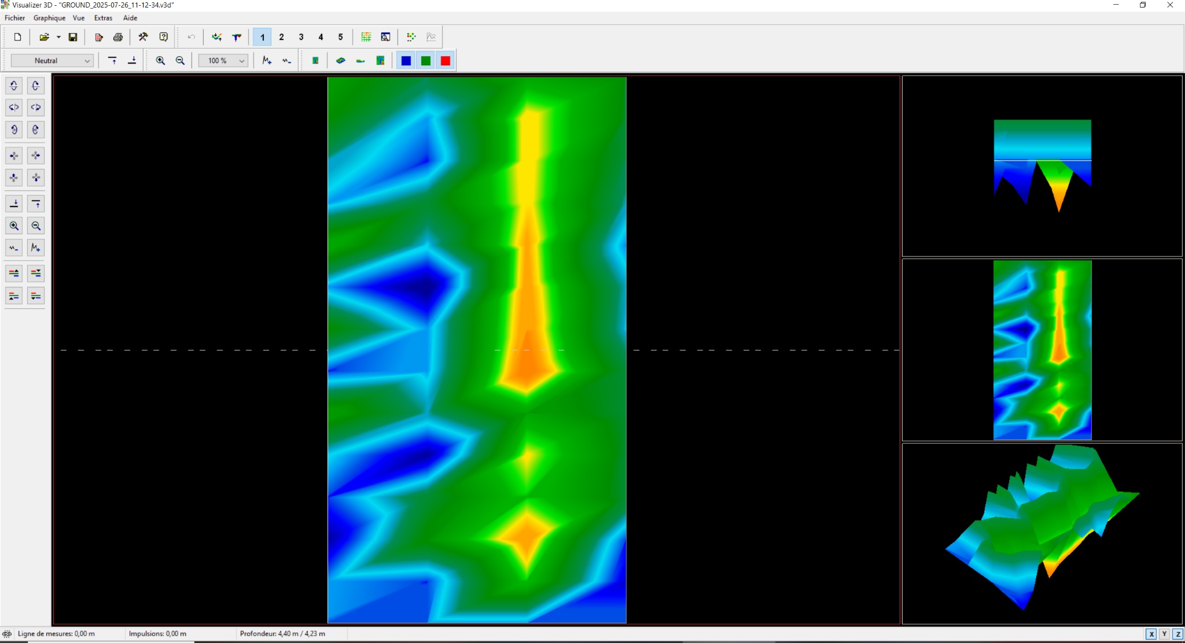Click the sidebar zoom in magnifier
This screenshot has width=1185, height=643.
coord(14,226)
